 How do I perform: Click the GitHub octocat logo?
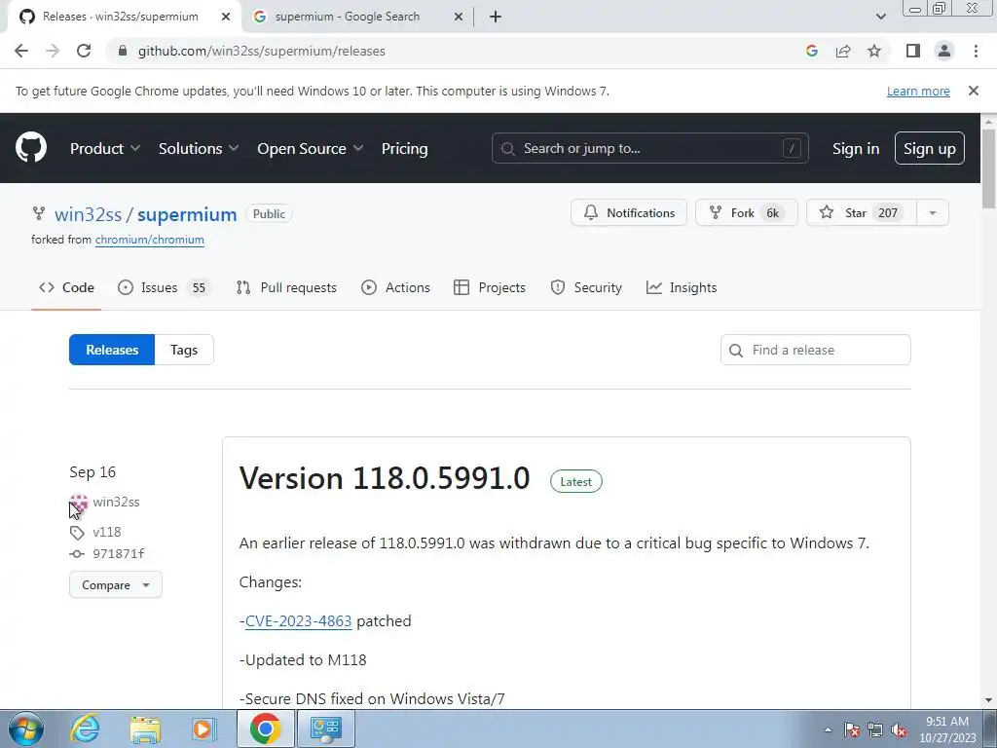[31, 148]
